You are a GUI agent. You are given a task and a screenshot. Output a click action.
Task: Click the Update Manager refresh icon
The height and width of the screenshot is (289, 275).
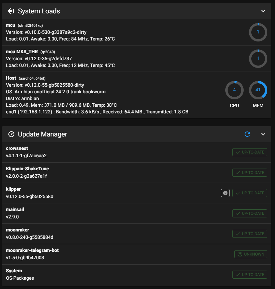(247, 134)
